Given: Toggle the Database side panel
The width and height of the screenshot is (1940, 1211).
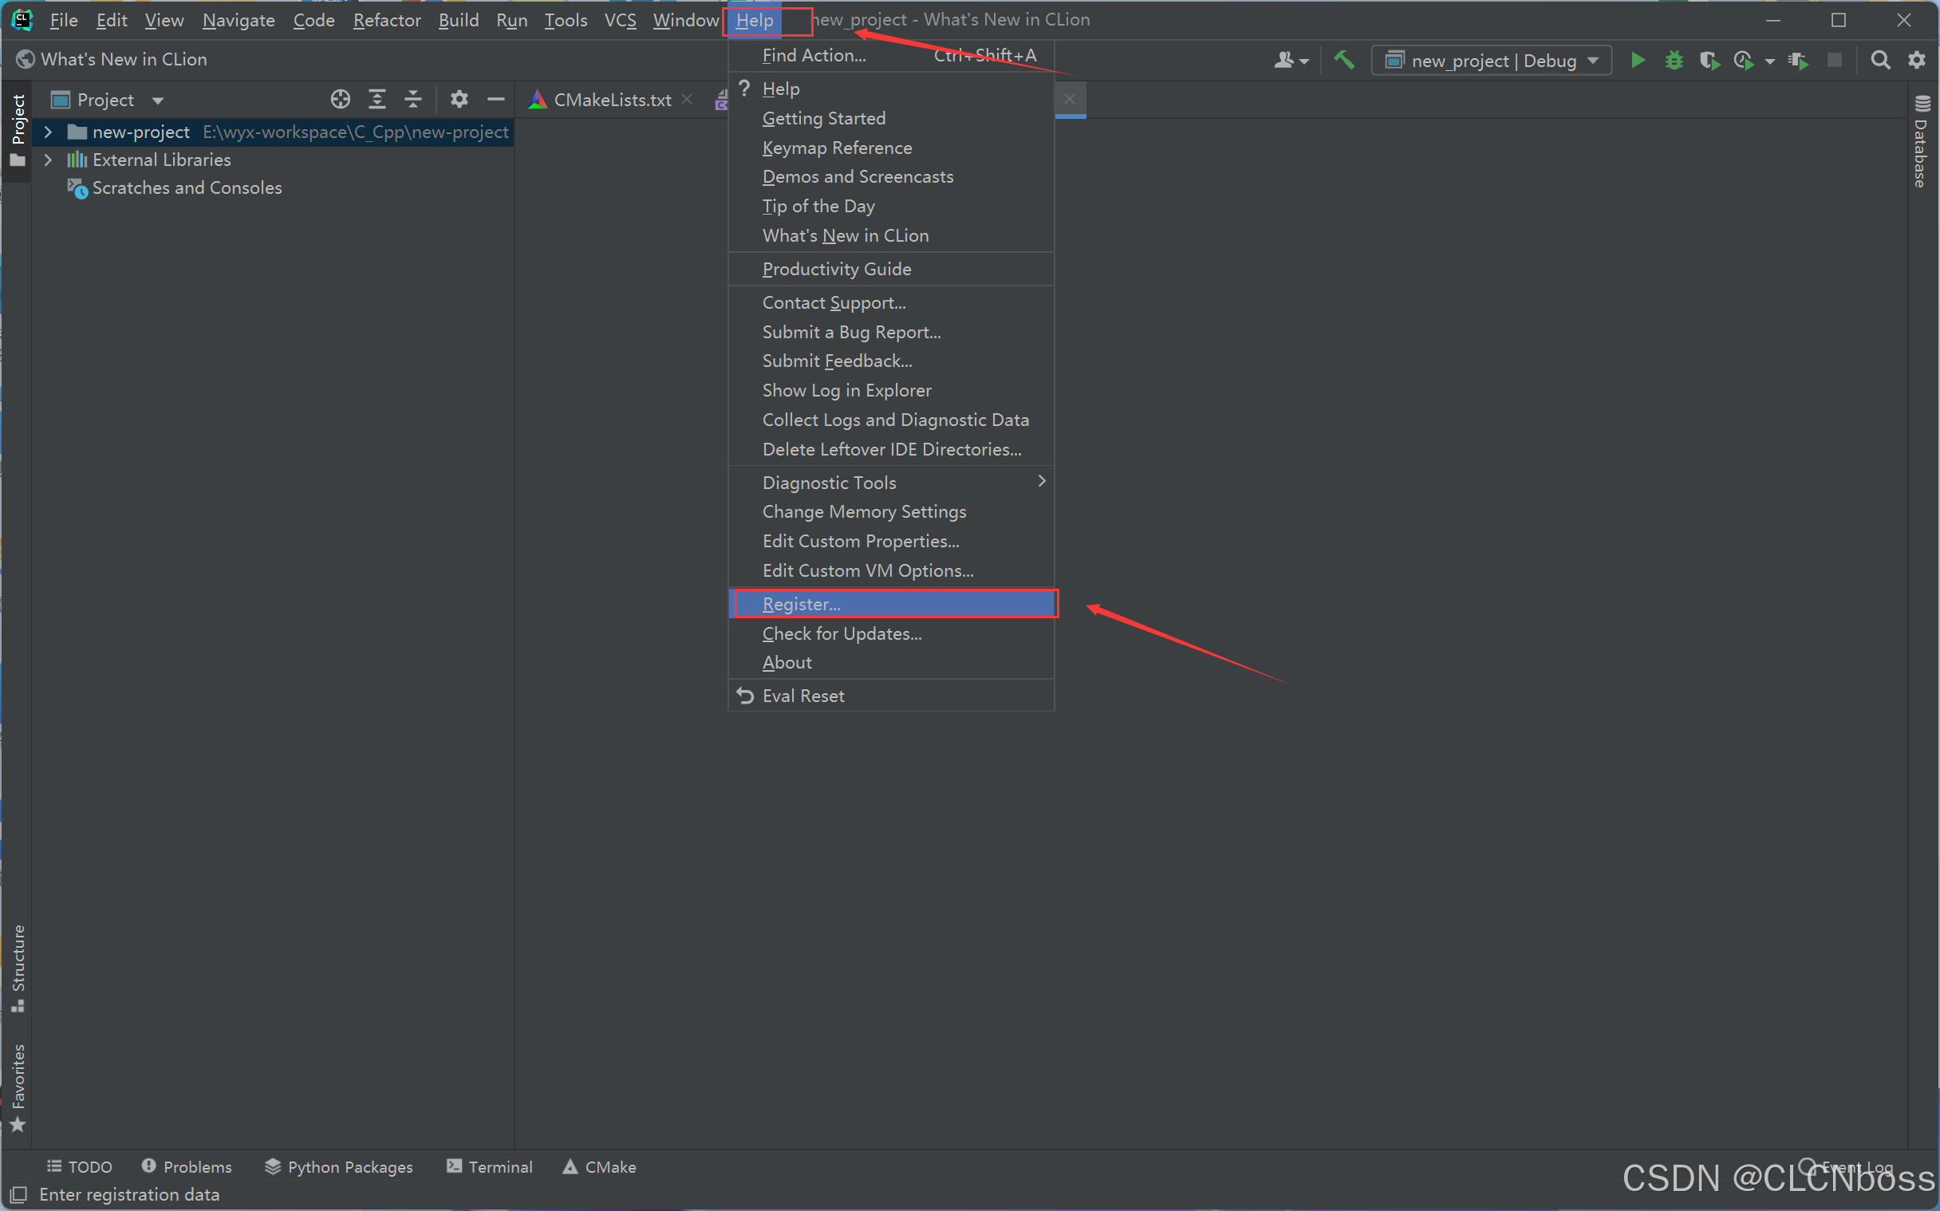Looking at the screenshot, I should [1922, 141].
